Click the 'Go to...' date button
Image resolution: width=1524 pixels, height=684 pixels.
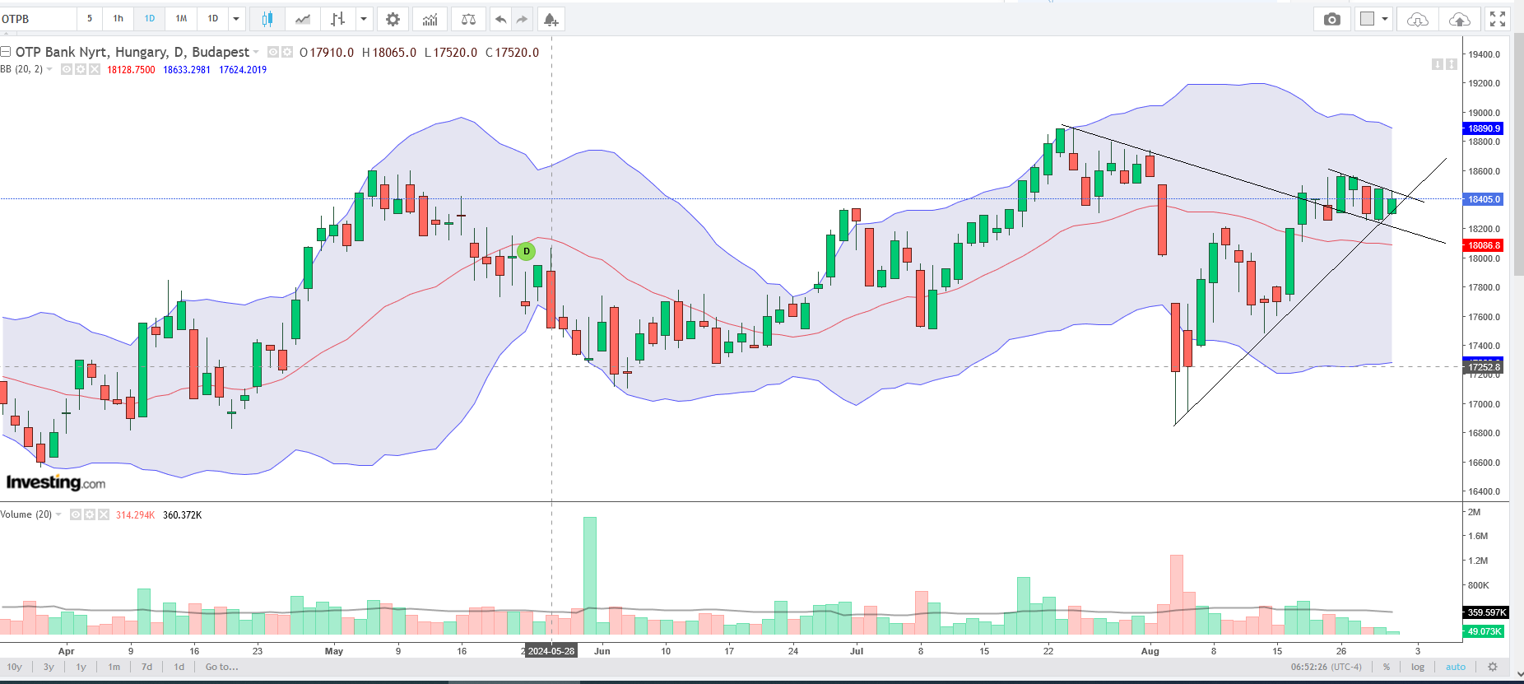221,667
